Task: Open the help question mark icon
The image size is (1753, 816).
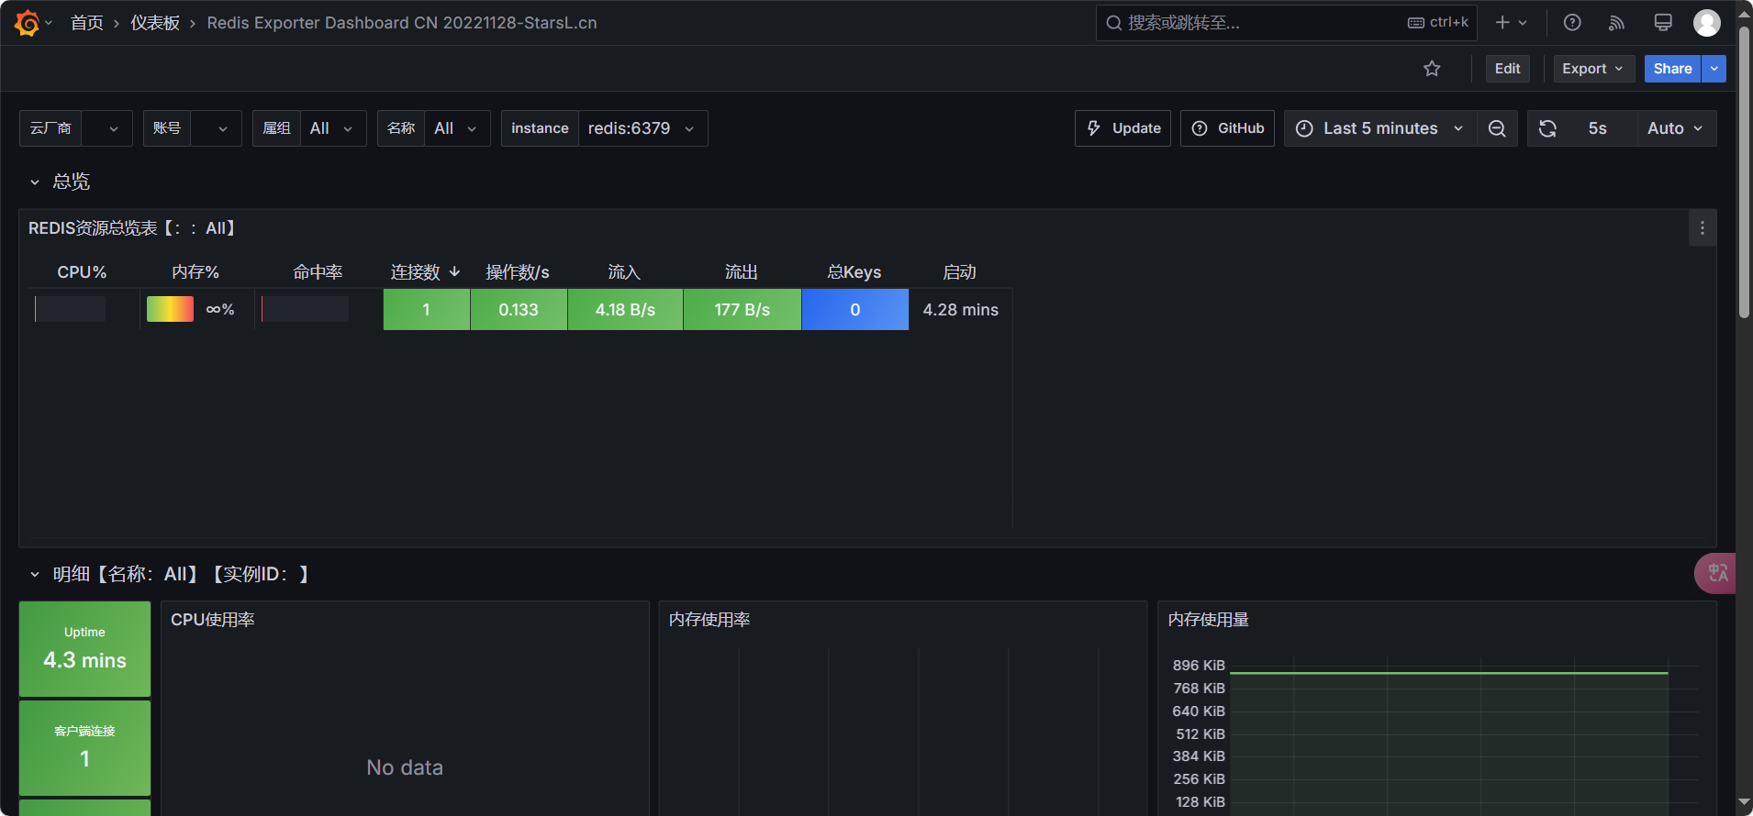Action: point(1572,23)
